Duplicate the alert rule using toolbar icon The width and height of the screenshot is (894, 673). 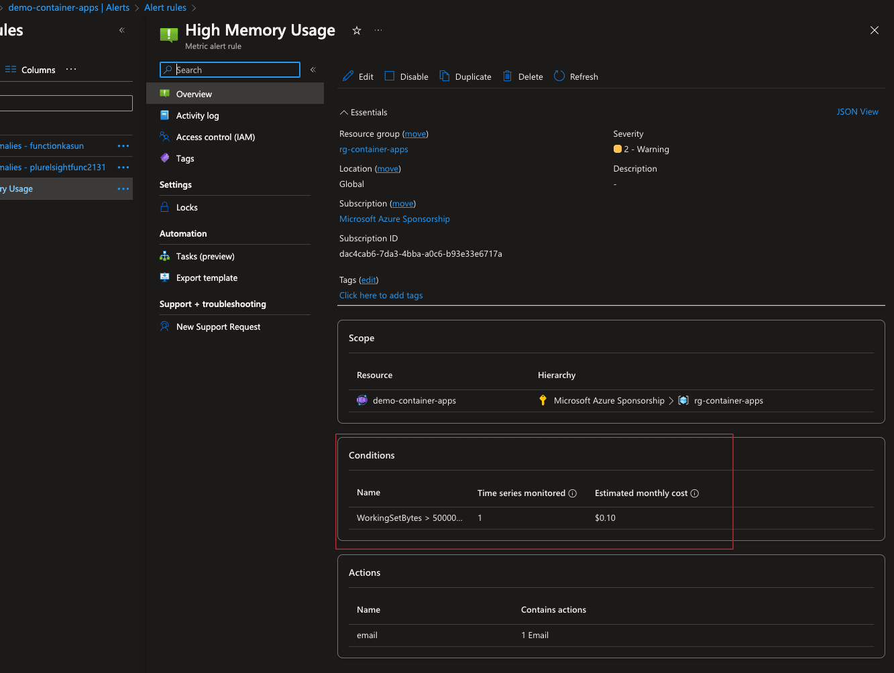point(443,76)
